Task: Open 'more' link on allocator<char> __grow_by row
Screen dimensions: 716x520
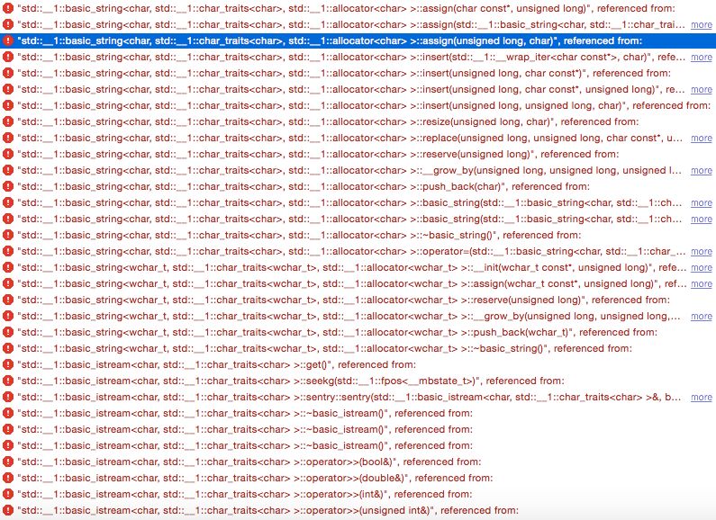Action: [702, 170]
